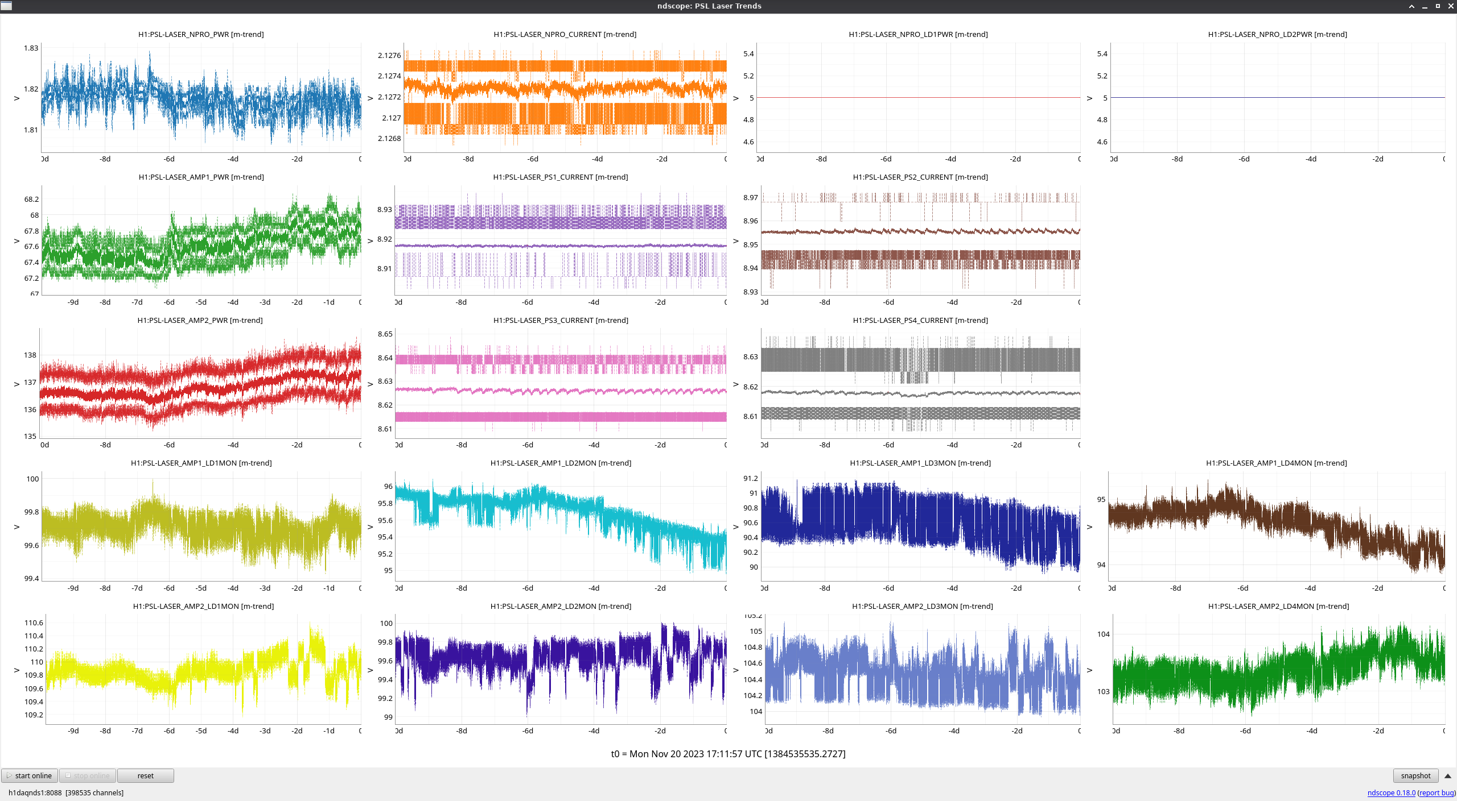
Task: Click inside the orange NPRO_CURRENT plot
Action: click(x=565, y=97)
